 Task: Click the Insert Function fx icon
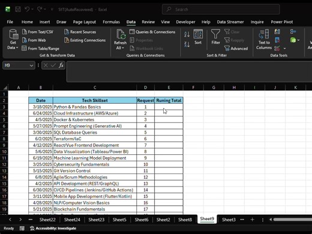[x=61, y=65]
